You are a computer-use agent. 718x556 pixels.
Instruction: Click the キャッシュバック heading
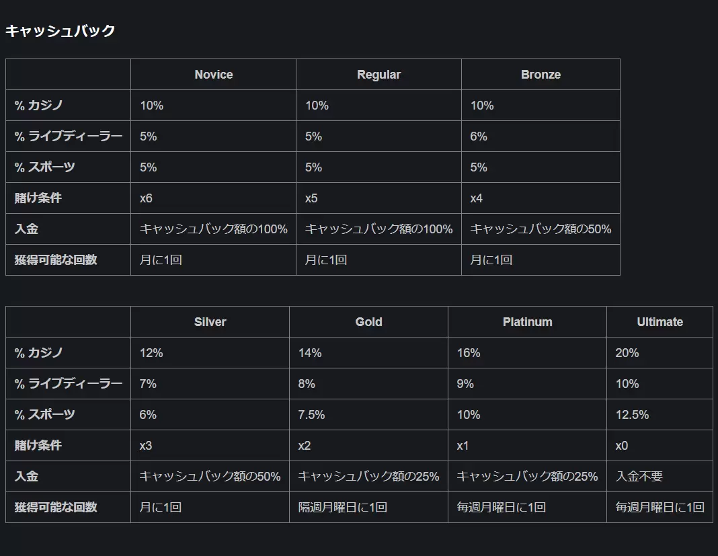[x=60, y=31]
